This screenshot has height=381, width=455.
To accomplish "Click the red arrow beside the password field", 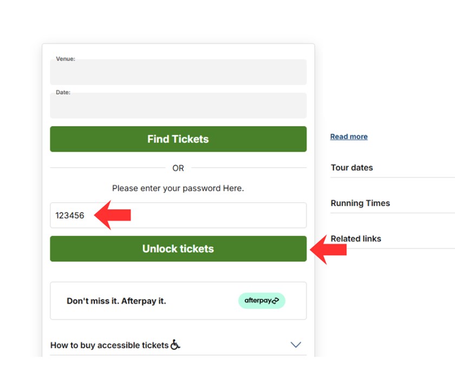I will (x=113, y=215).
